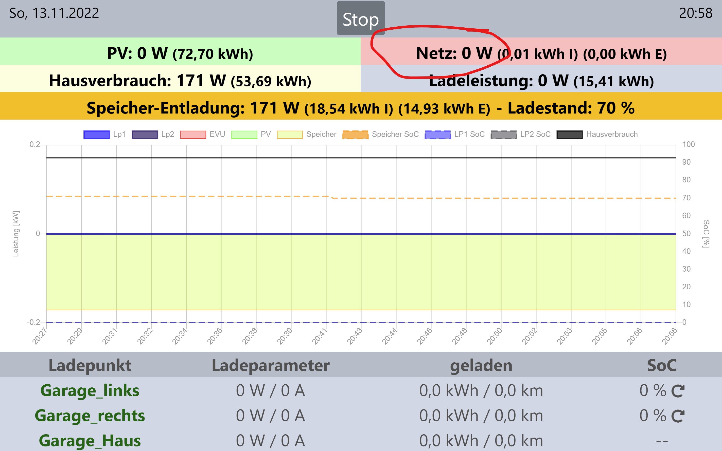Hide the PV dataset via legend
Viewport: 722px width, 451px height.
tap(244, 135)
